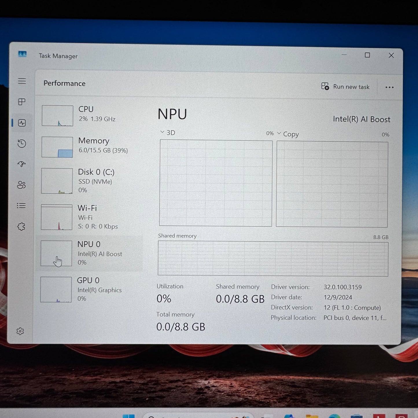The width and height of the screenshot is (418, 418).
Task: Open the Details page icon
Action: tap(21, 206)
